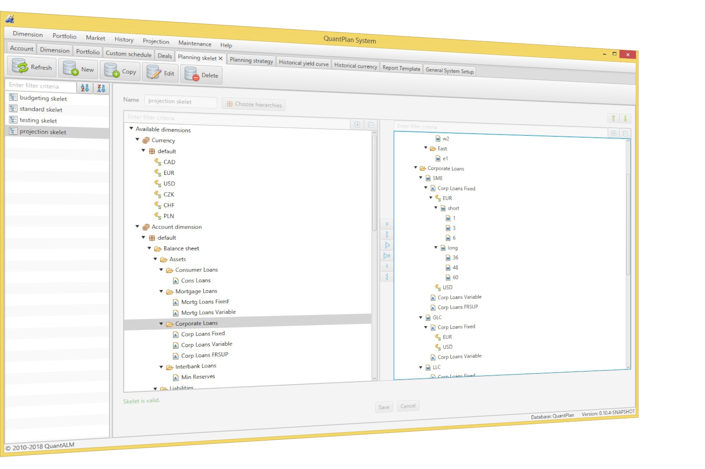
Task: Switch to the Planning strategy tab
Action: pyautogui.click(x=252, y=60)
